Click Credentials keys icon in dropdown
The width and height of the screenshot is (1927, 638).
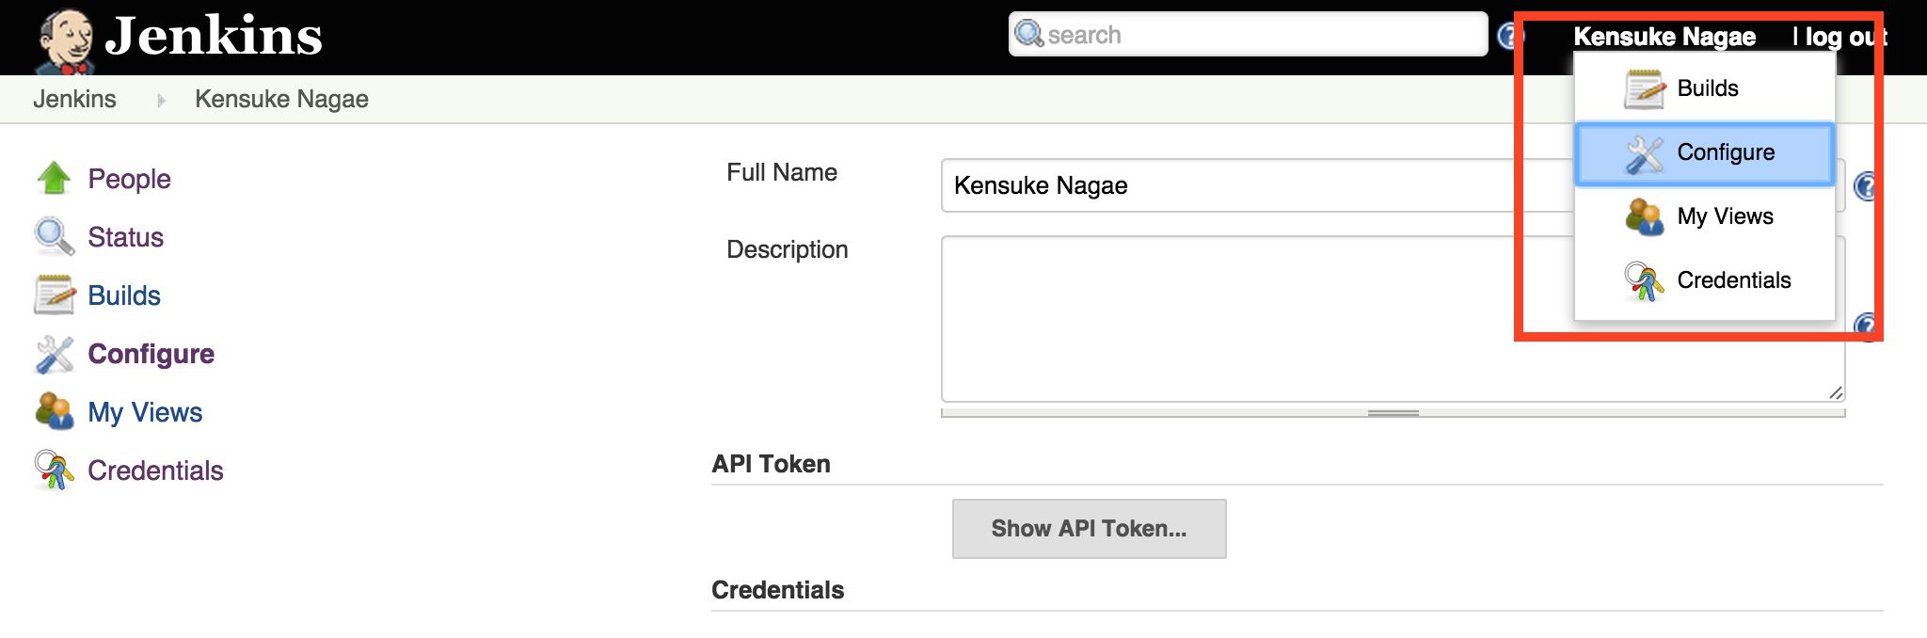(x=1644, y=281)
